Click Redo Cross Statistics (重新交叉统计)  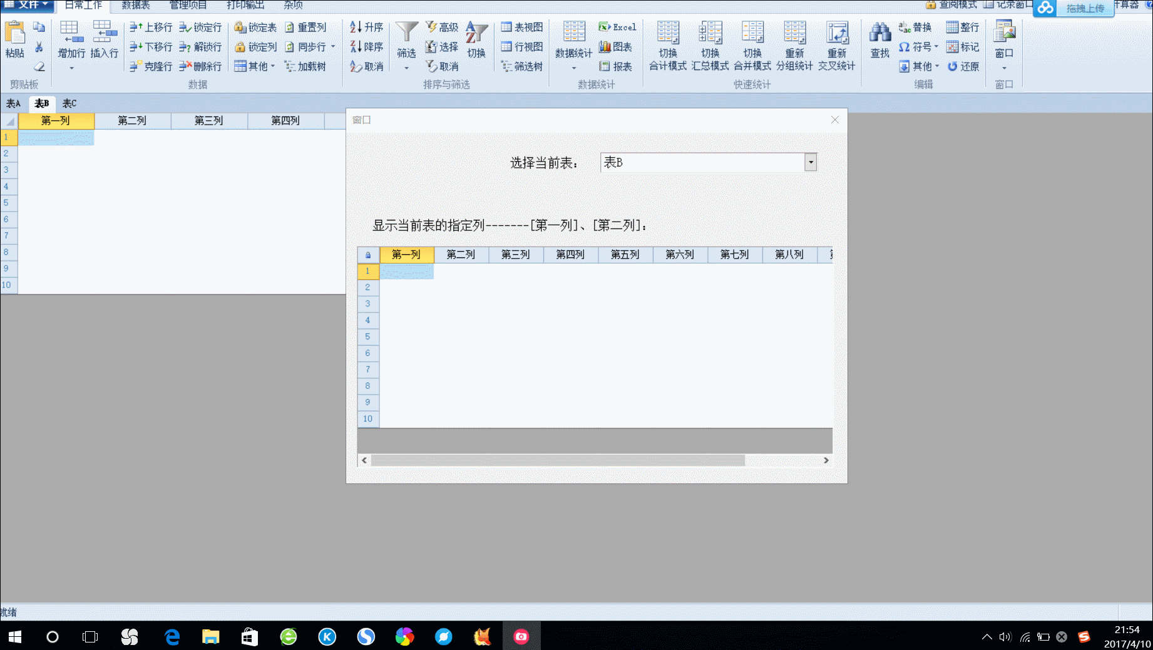pyautogui.click(x=837, y=45)
